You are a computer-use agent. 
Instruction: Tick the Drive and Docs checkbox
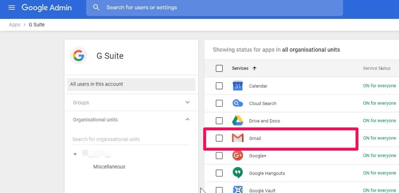click(x=219, y=121)
